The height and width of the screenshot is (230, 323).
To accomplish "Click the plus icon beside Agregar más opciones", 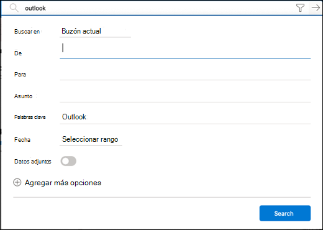I will click(x=17, y=183).
